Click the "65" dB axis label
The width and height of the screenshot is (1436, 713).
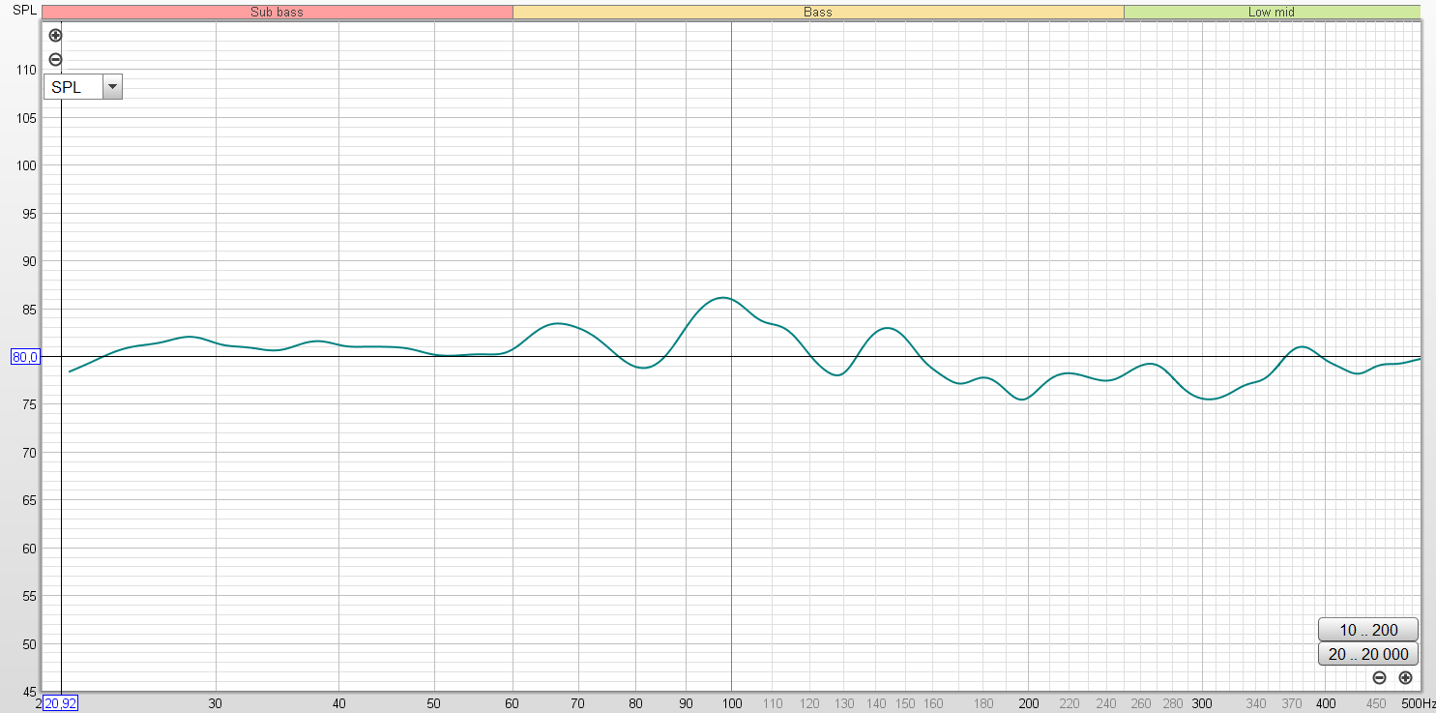(x=27, y=501)
